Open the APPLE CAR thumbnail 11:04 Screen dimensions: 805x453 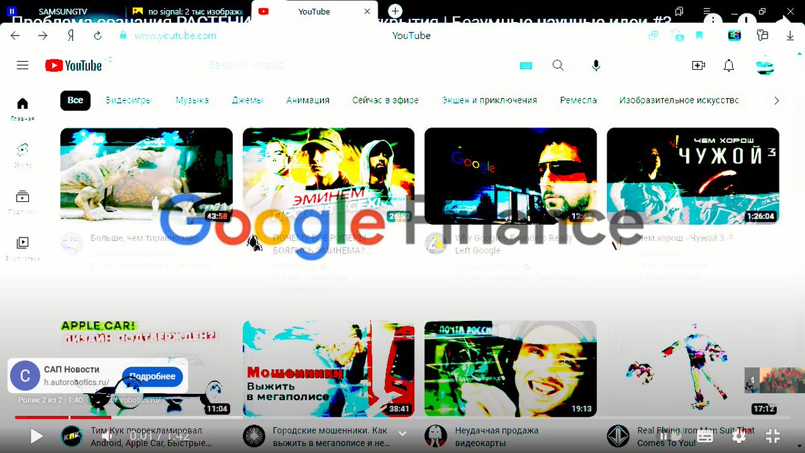[146, 368]
